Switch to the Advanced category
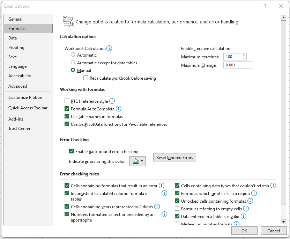The height and width of the screenshot is (239, 290). point(17,86)
